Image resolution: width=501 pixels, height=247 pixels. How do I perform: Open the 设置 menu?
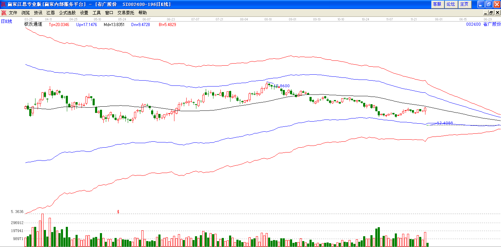[x=84, y=13]
